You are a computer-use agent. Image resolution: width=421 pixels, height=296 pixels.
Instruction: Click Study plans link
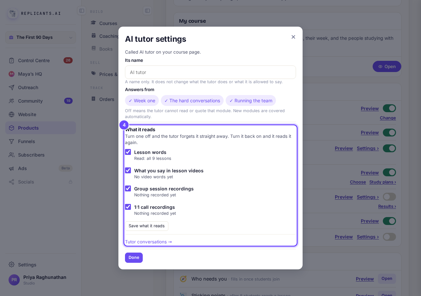pyautogui.click(x=383, y=182)
